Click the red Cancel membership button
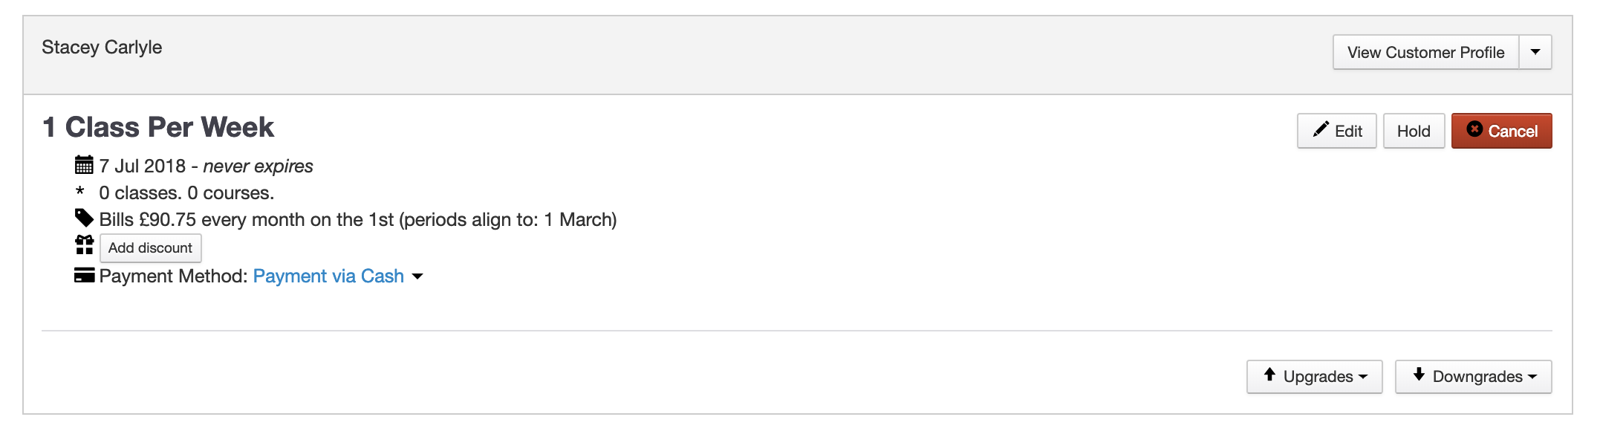This screenshot has height=437, width=1600. pyautogui.click(x=1501, y=131)
